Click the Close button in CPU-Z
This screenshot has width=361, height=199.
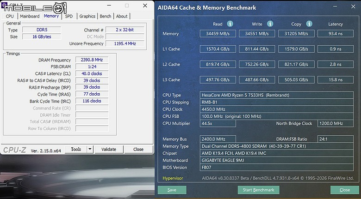[138, 149]
